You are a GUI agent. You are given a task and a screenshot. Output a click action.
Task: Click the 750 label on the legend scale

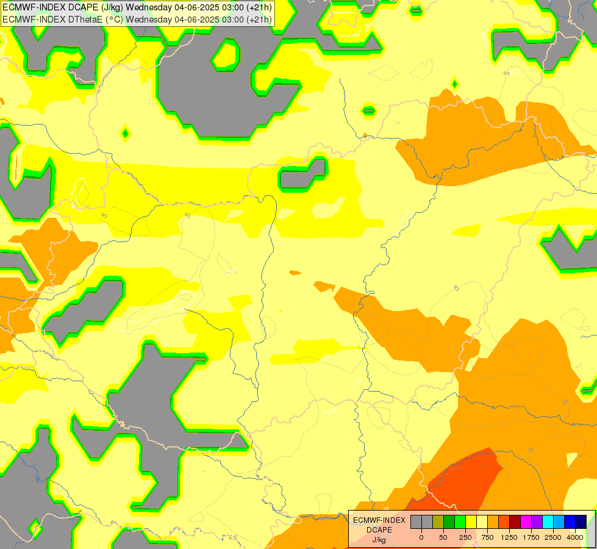(487, 537)
